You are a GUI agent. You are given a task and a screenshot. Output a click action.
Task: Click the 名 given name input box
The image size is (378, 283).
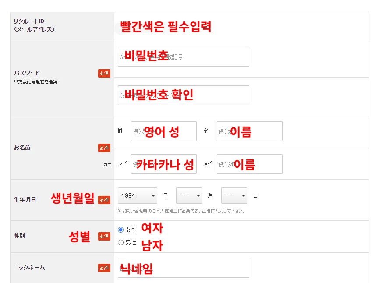[249, 131]
